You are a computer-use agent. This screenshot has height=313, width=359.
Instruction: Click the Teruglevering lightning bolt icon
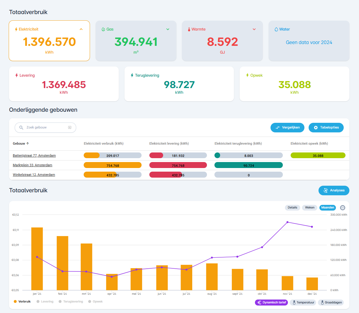pos(132,75)
